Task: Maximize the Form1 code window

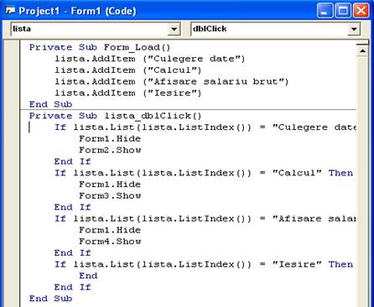Action: [x=343, y=11]
